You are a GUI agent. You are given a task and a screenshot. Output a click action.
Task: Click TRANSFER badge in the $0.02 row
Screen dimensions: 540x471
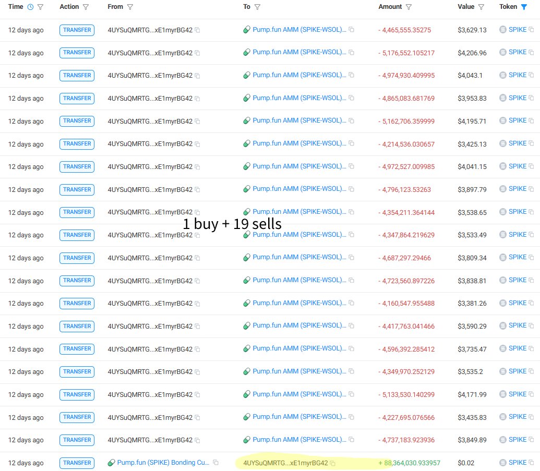(77, 463)
